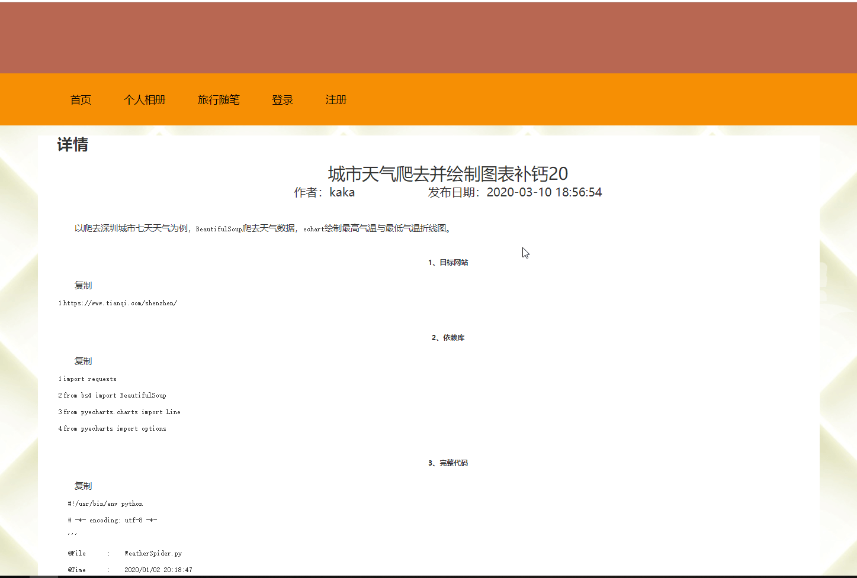Select the 3、完整代码 section heading
Screen dimensions: 857x578
(x=448, y=463)
